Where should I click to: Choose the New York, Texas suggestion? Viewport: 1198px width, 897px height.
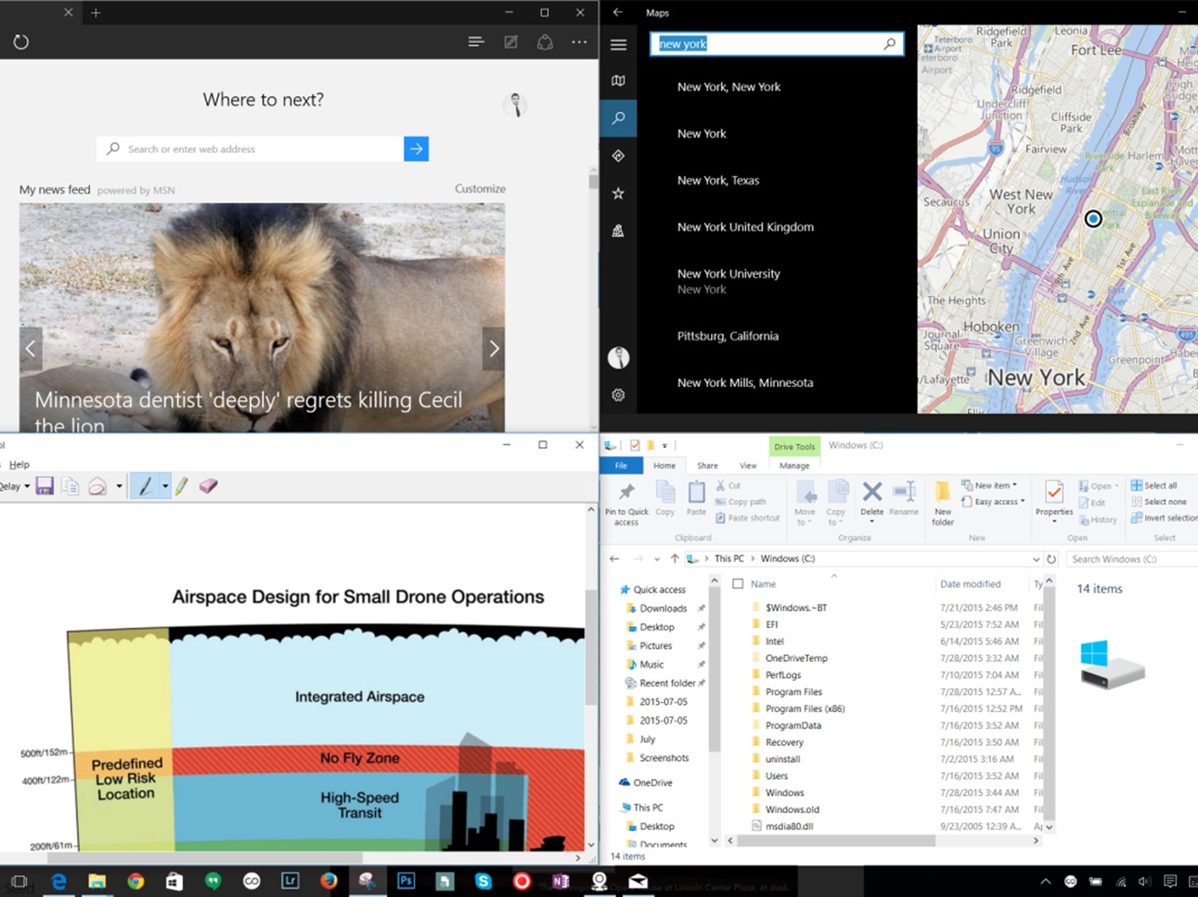718,180
